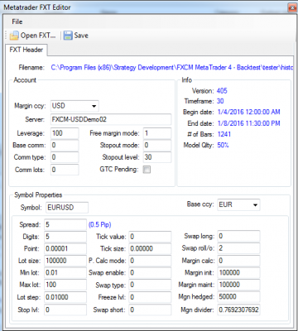Viewport: 298px width, 331px height.
Task: Click the Open FXT folder icon
Action: [14, 36]
